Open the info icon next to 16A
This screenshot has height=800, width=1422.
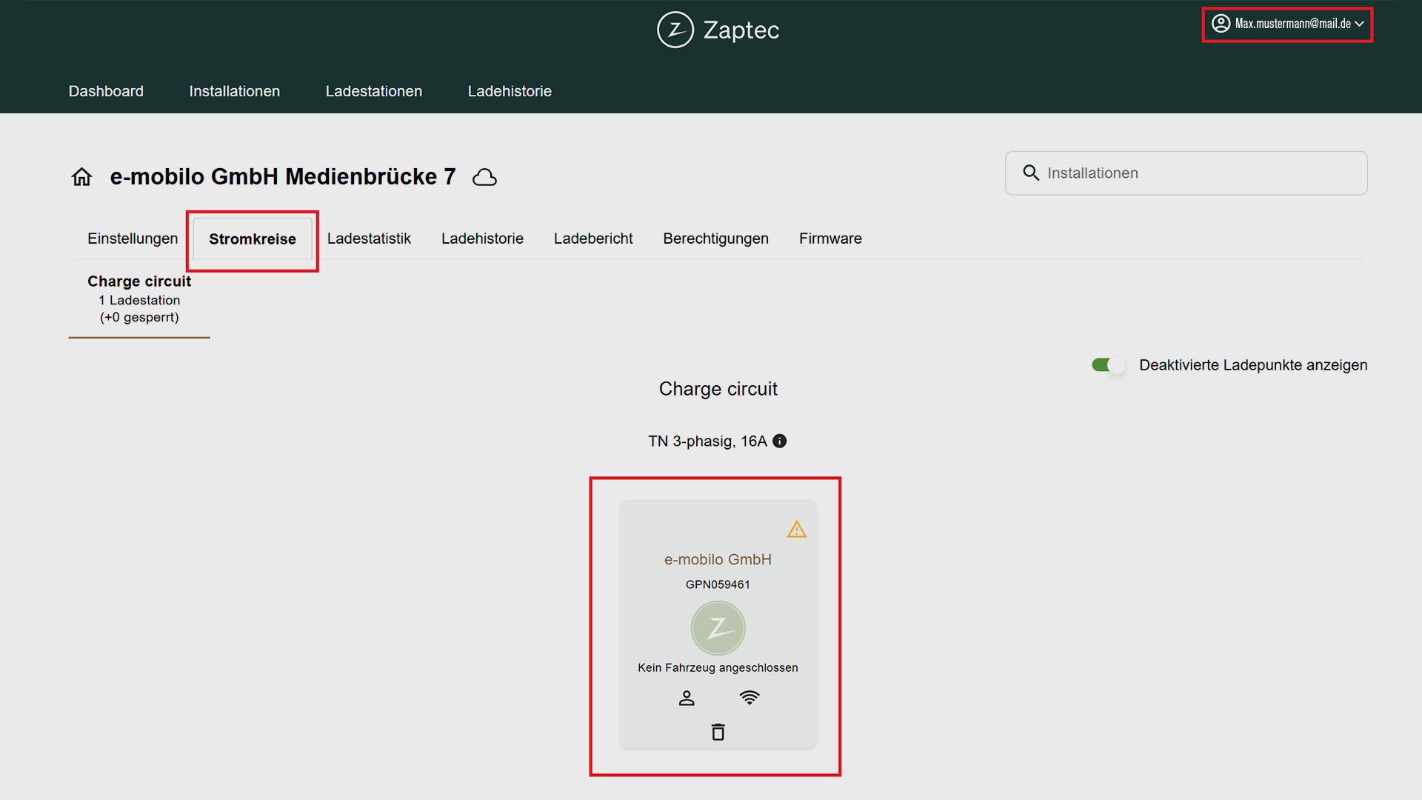(779, 441)
